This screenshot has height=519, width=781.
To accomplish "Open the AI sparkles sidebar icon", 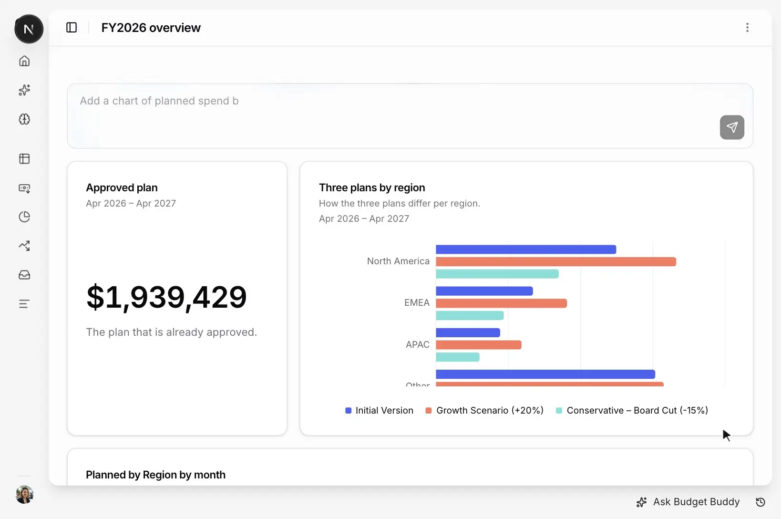I will pyautogui.click(x=24, y=90).
